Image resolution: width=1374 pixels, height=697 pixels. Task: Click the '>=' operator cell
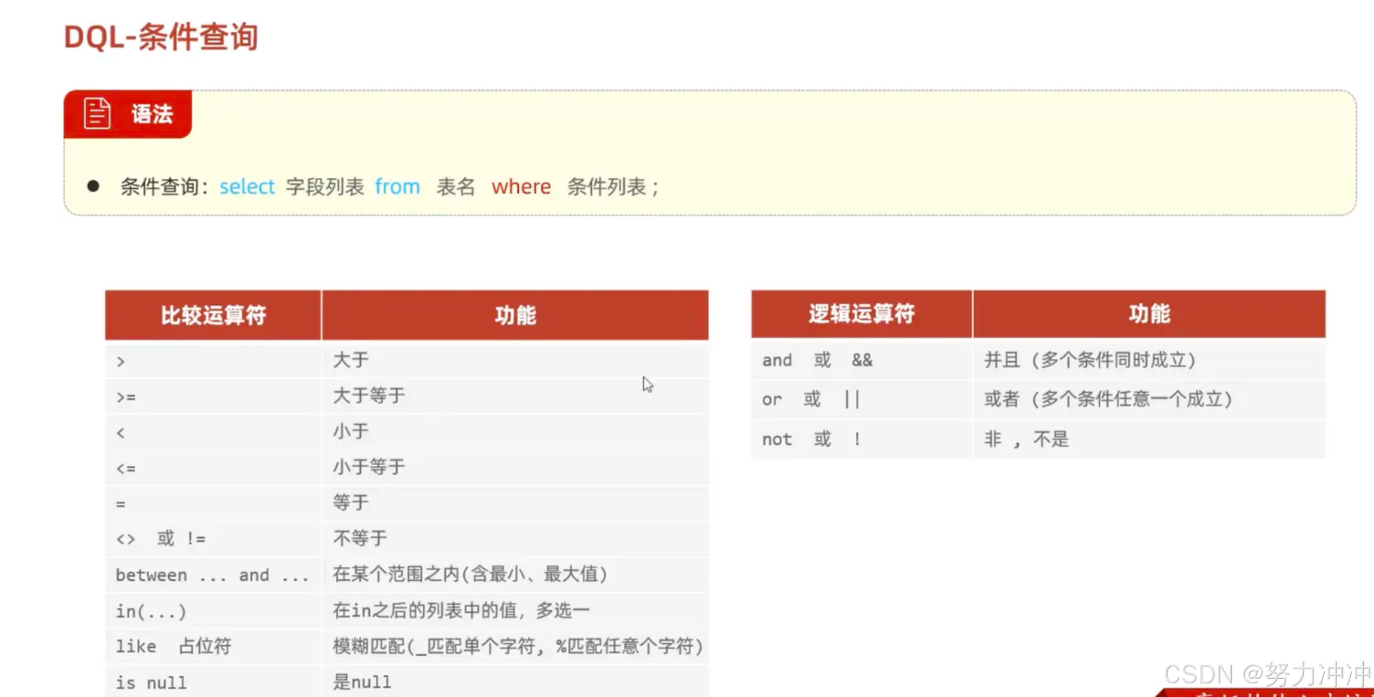(x=126, y=397)
